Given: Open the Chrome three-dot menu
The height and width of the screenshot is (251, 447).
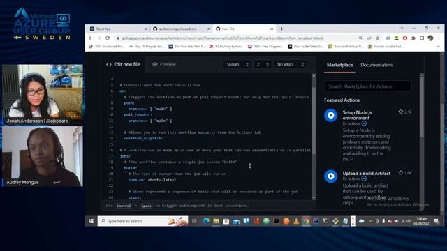Looking at the screenshot, I should [439, 38].
